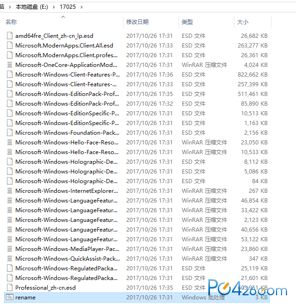Click icon of 10,513 KB EditionSpecific file
Viewport: 296px width, 304px height.
coord(10,113)
